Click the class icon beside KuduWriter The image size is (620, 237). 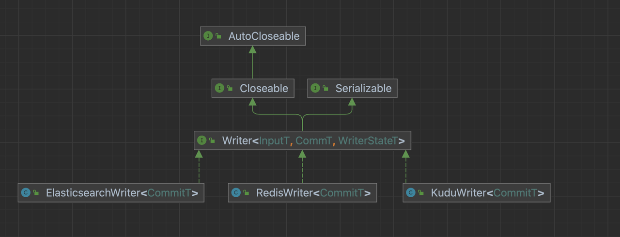[x=411, y=193]
